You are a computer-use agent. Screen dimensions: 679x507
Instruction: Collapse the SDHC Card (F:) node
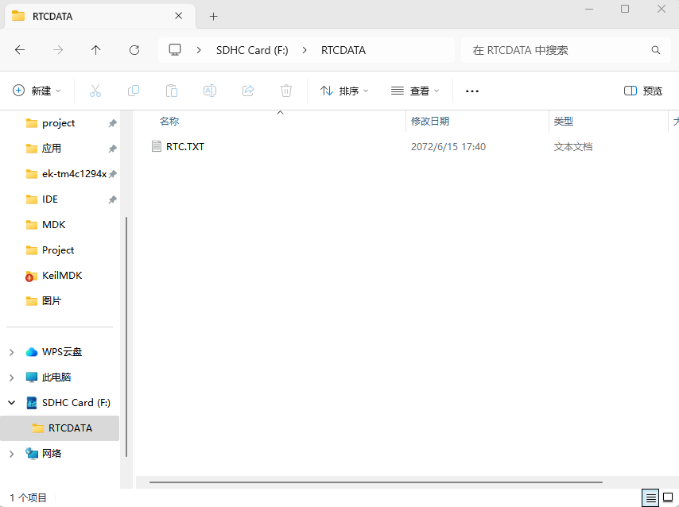coord(12,403)
